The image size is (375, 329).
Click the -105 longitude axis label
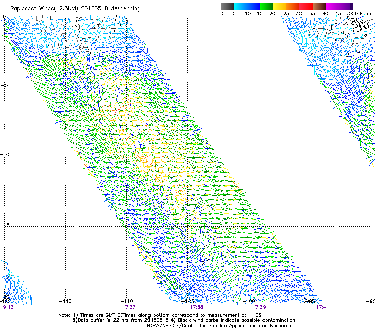pyautogui.click(x=188, y=301)
